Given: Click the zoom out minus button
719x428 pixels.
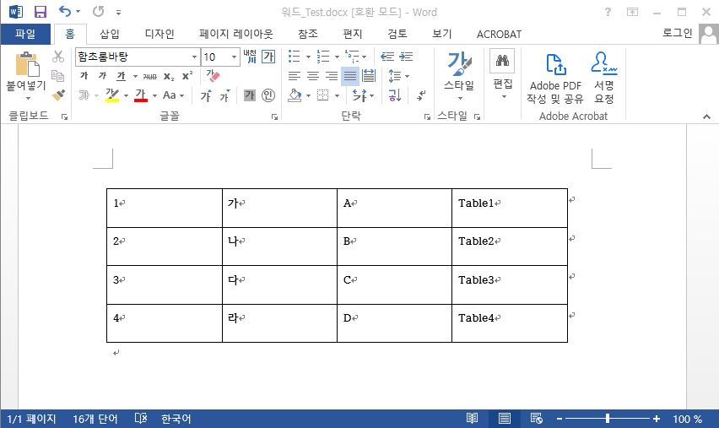Looking at the screenshot, I should (560, 419).
